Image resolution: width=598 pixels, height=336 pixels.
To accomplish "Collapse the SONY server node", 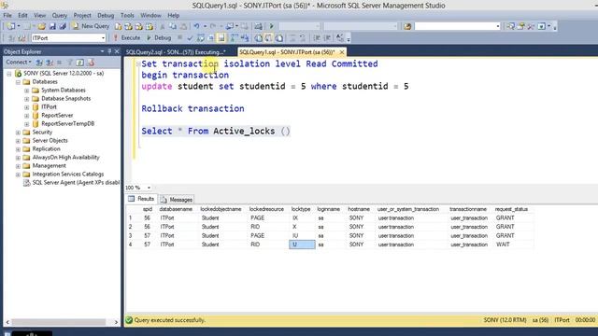I will (9, 74).
